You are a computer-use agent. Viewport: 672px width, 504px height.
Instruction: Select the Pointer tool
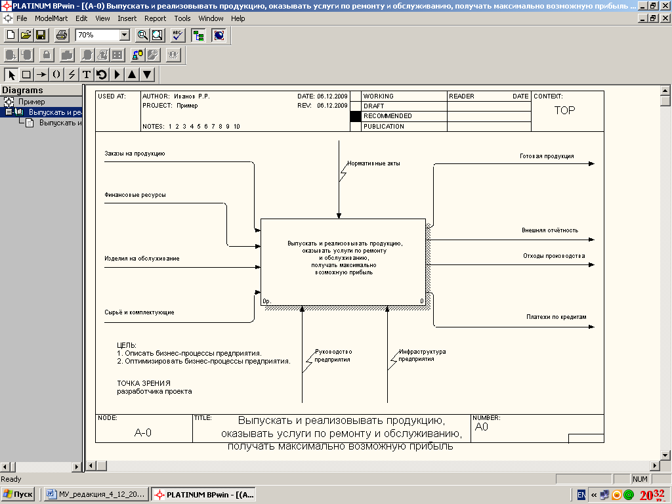[x=12, y=75]
